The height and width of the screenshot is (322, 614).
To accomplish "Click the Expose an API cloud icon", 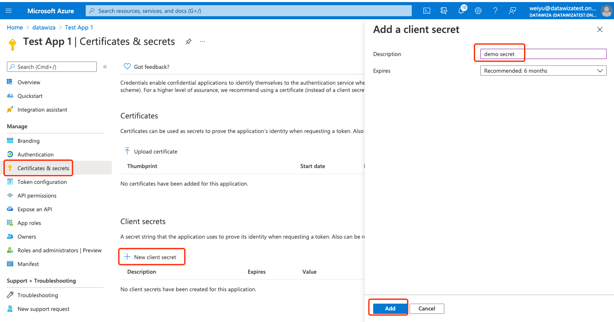I will (x=10, y=209).
